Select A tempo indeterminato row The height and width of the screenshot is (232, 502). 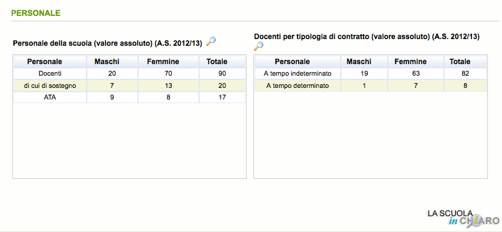(371, 74)
